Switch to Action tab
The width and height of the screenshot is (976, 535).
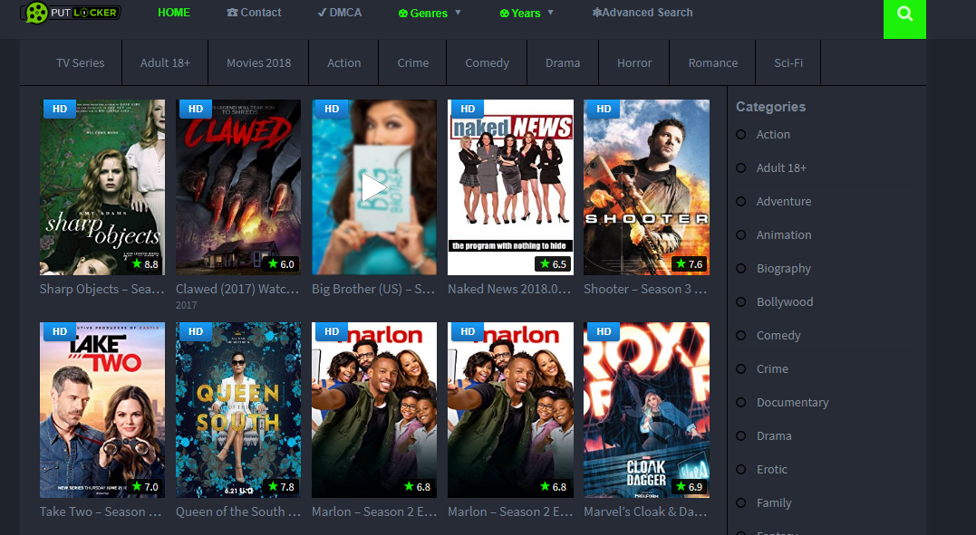coord(343,62)
